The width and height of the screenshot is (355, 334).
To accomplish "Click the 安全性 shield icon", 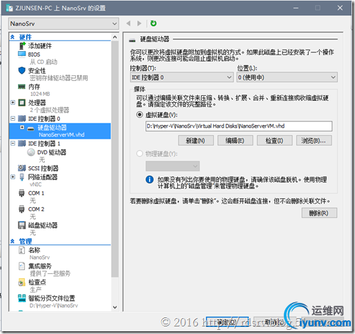I will pos(22,70).
